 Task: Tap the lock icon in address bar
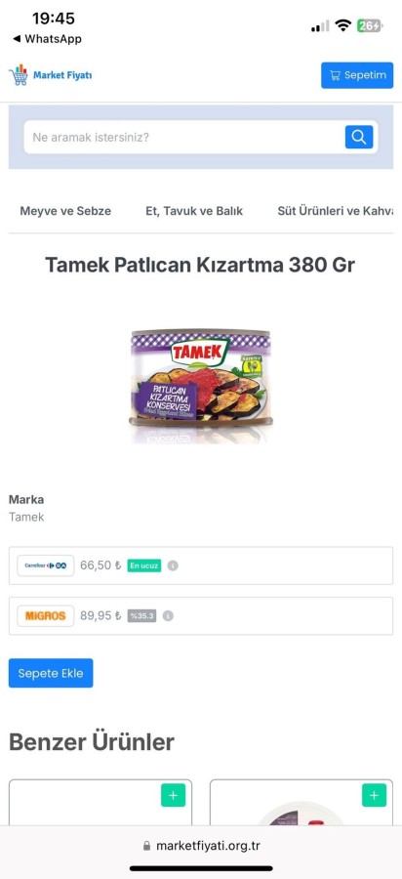click(x=146, y=846)
